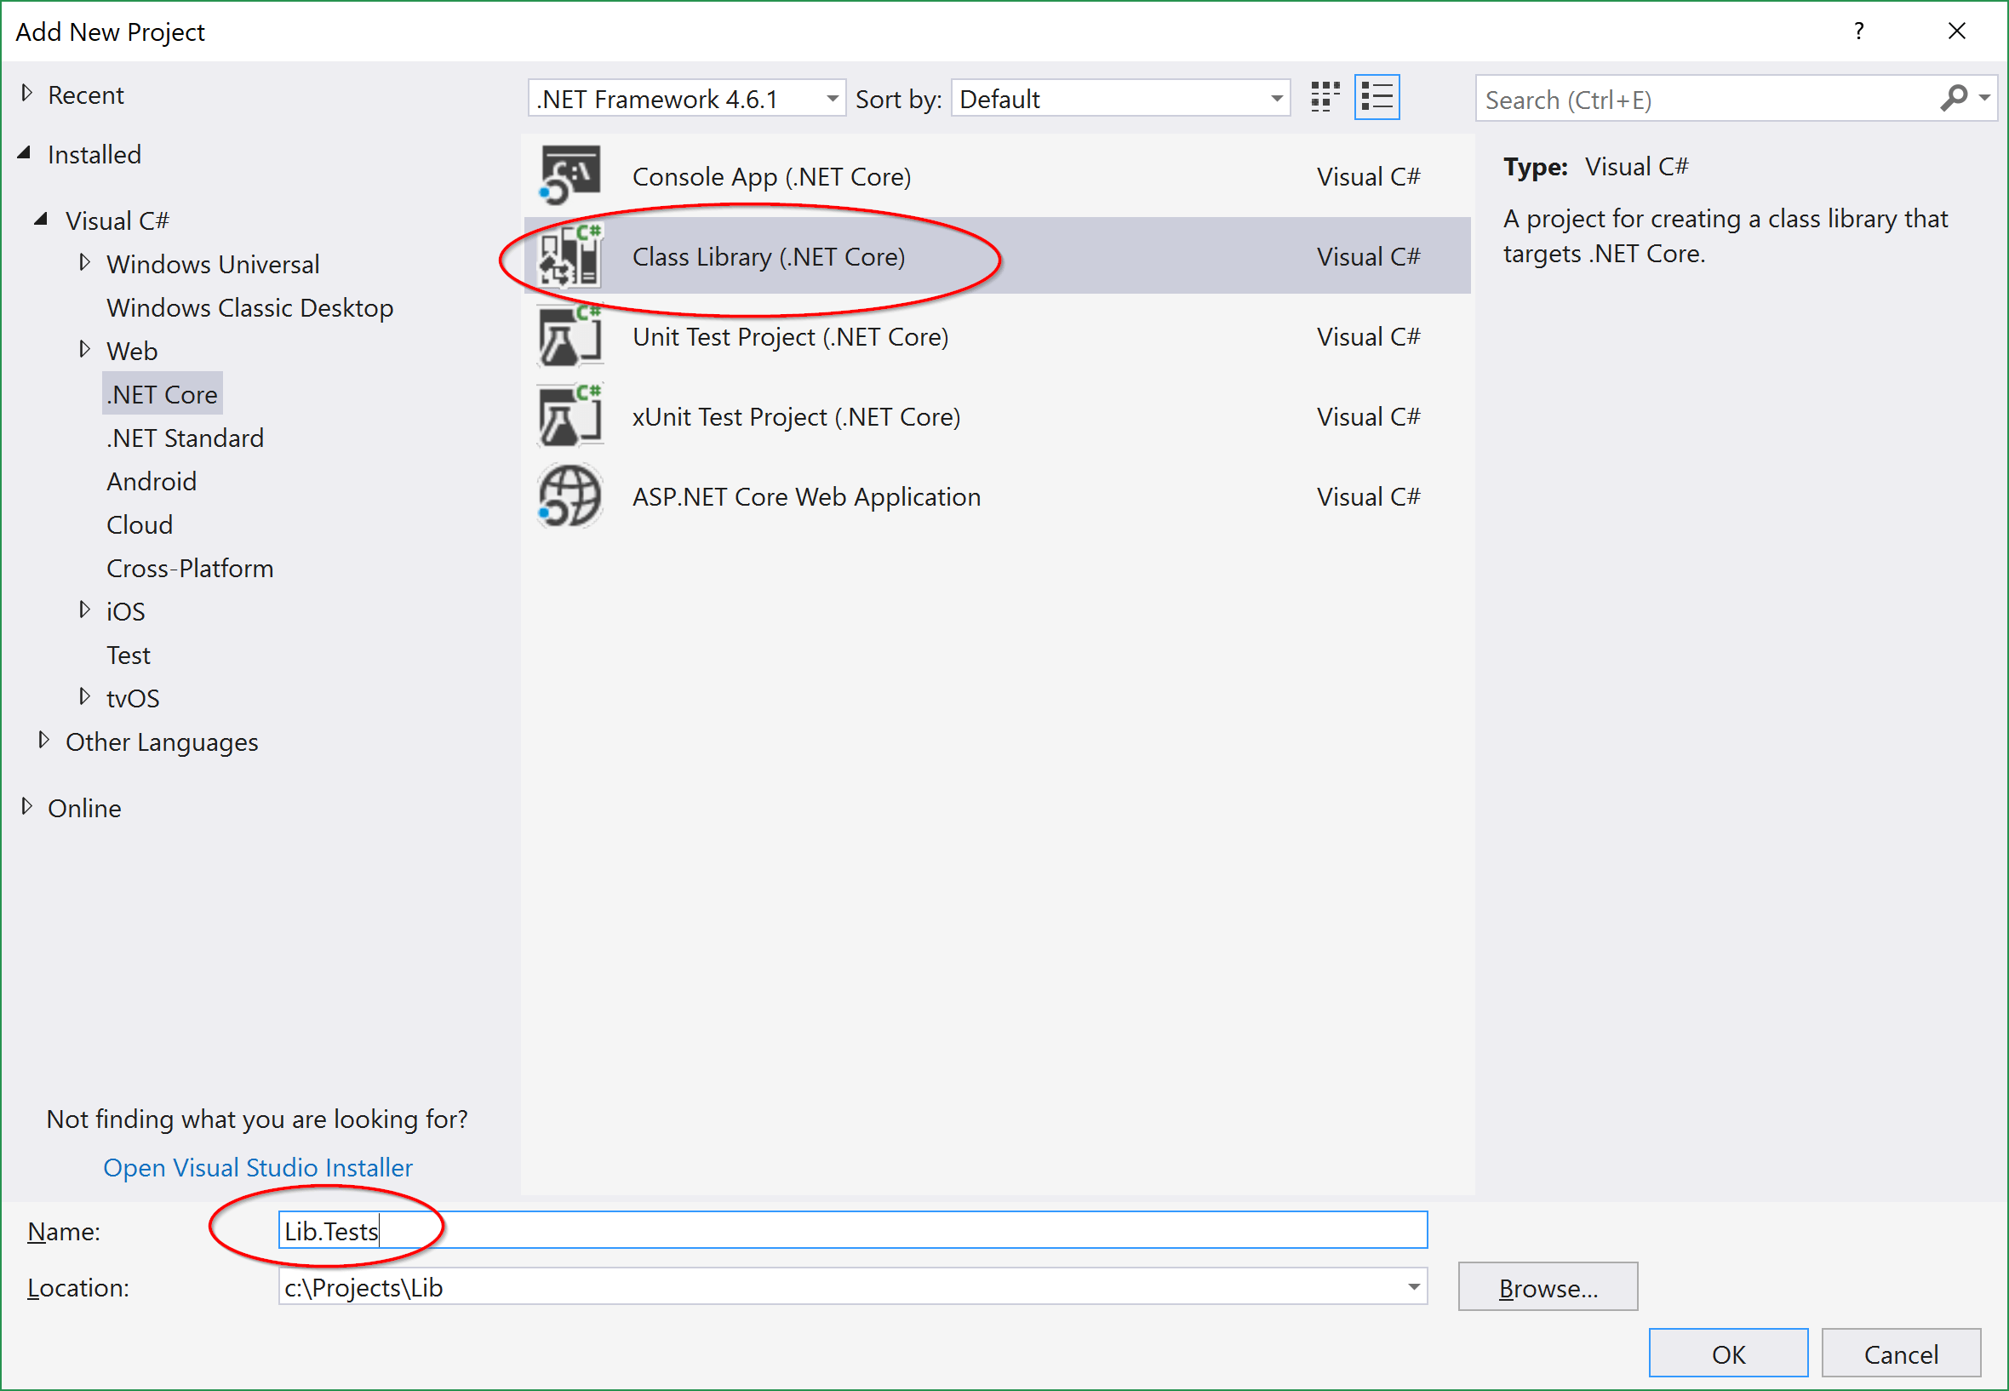This screenshot has width=2009, height=1391.
Task: Close the Add New Project dialog
Action: pos(1957,31)
